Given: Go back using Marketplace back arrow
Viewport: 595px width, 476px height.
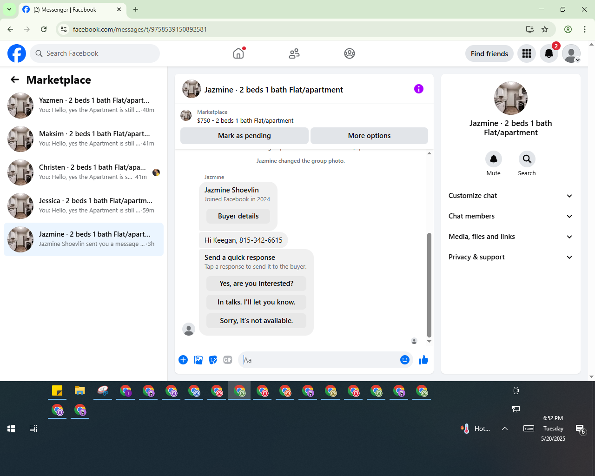Looking at the screenshot, I should pyautogui.click(x=15, y=79).
